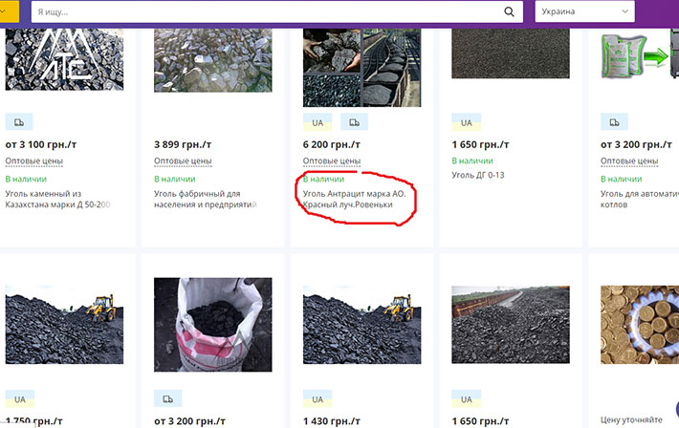
Task: Click truck icon on automatic boiler coal card
Action: tap(615, 122)
